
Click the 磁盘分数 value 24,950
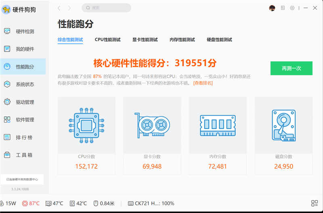click(284, 166)
